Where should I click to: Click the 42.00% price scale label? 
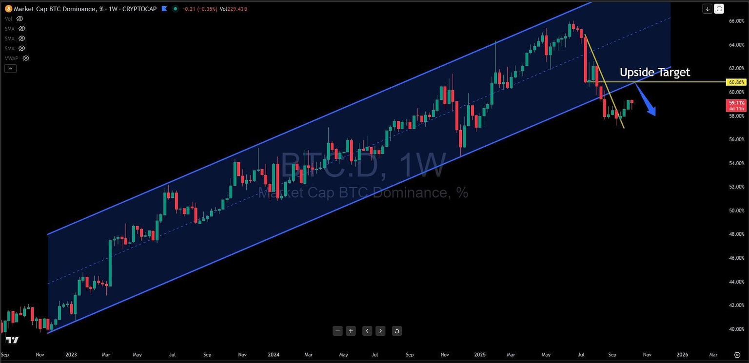tap(736, 305)
